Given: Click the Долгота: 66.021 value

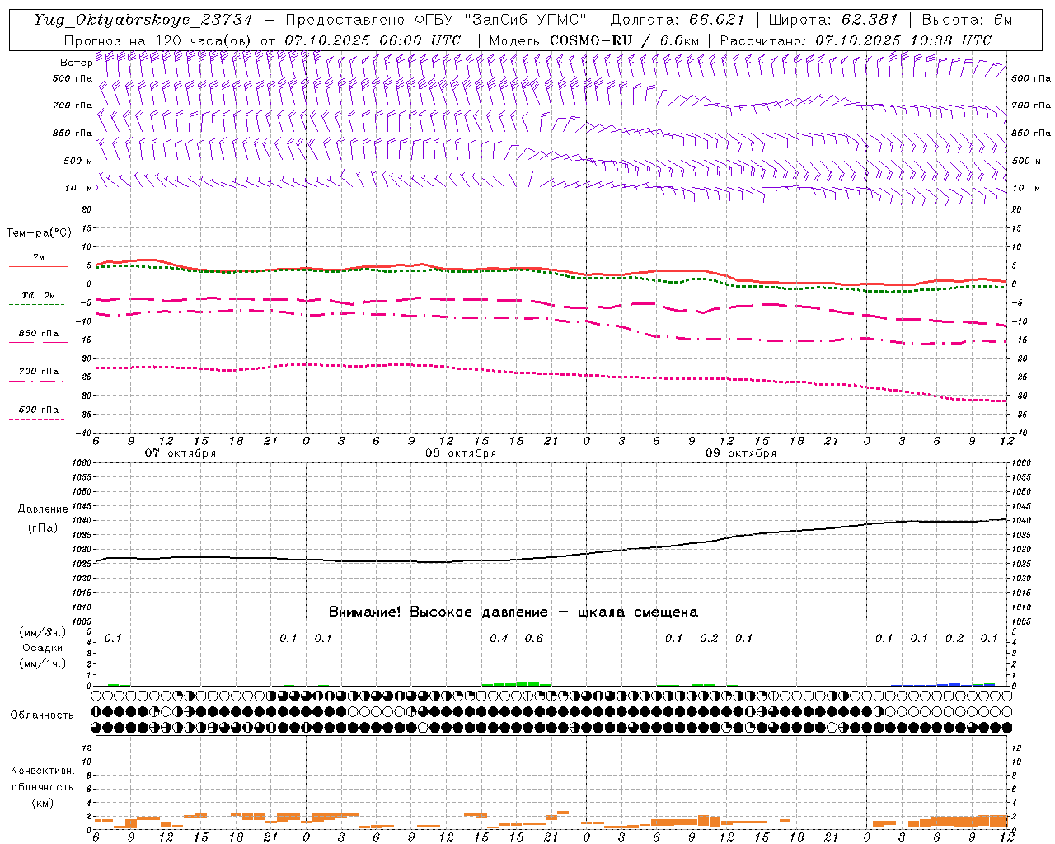Looking at the screenshot, I should pyautogui.click(x=678, y=20).
